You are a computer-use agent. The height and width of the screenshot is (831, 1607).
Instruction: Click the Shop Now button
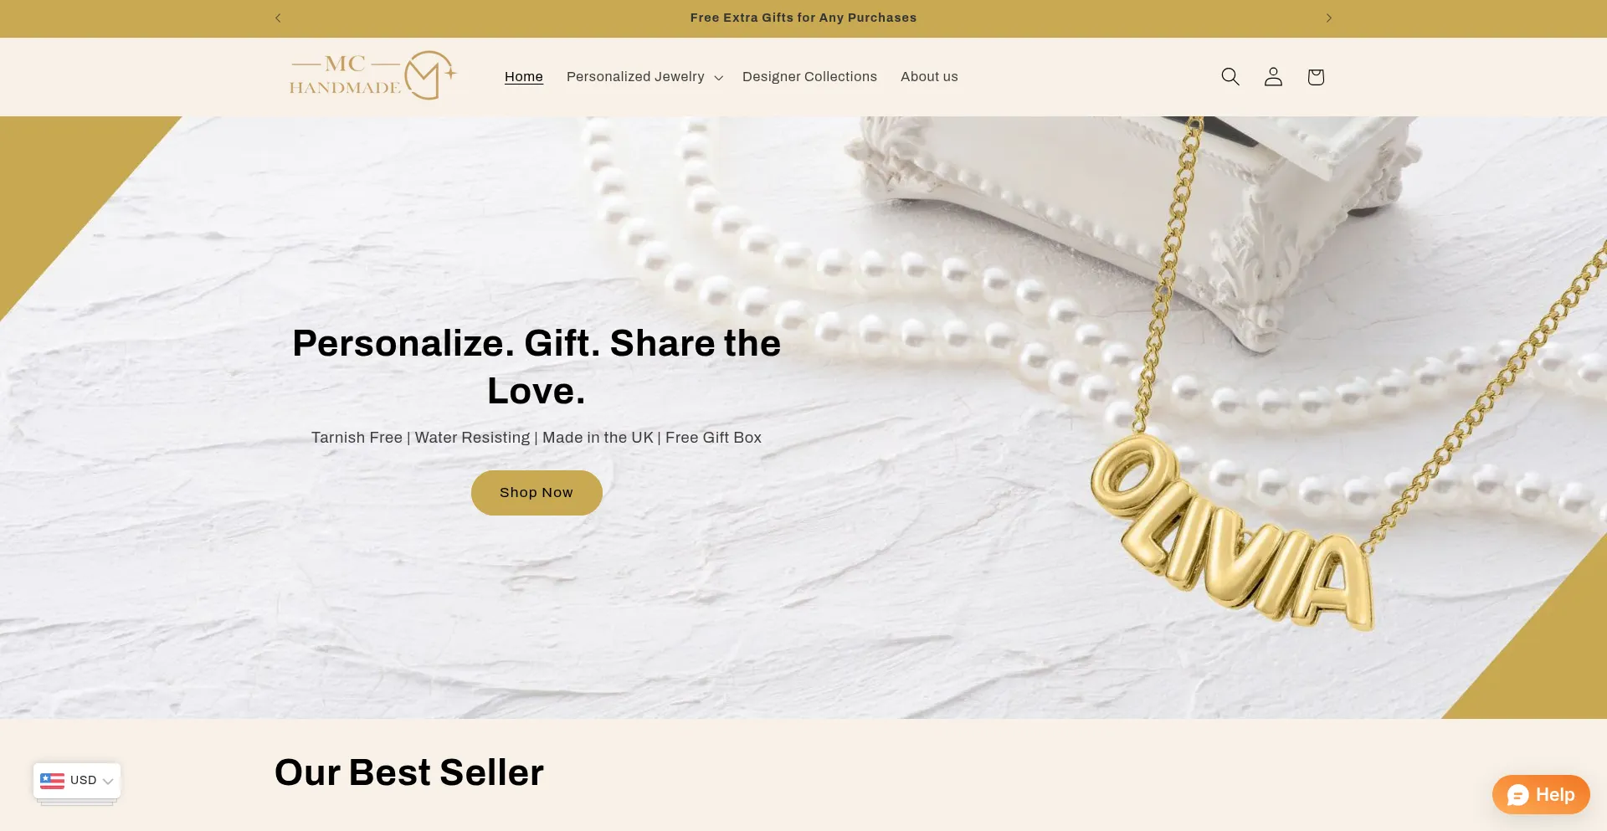(537, 493)
